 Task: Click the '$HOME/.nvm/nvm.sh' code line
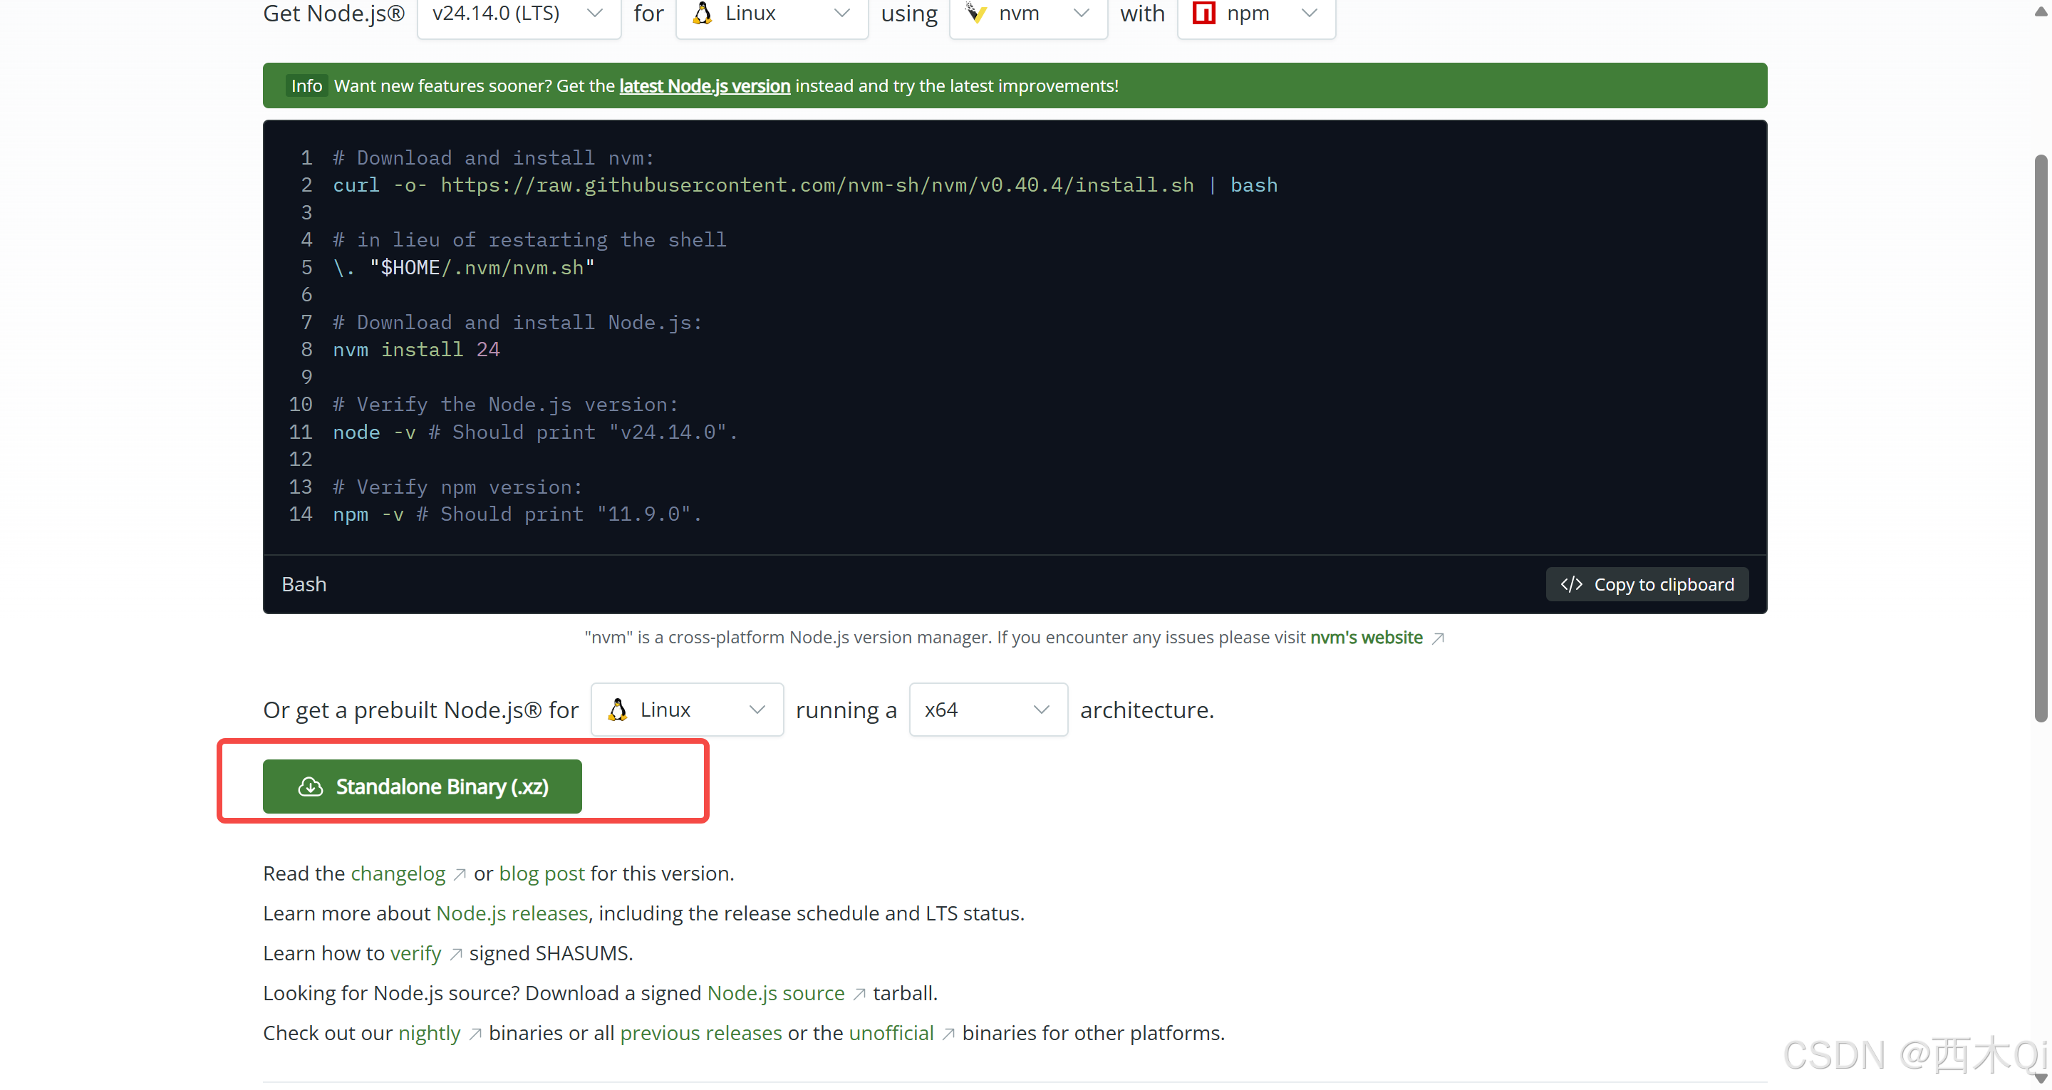pos(464,267)
